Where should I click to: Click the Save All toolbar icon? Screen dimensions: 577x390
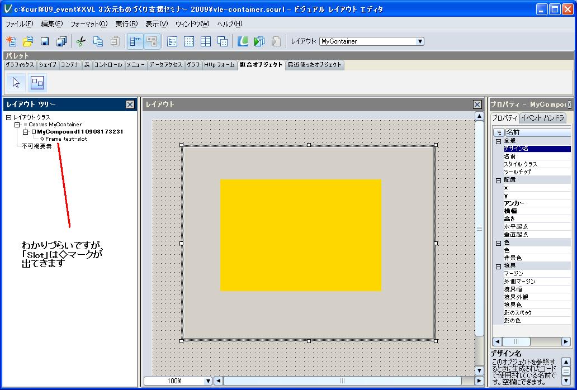(x=62, y=41)
